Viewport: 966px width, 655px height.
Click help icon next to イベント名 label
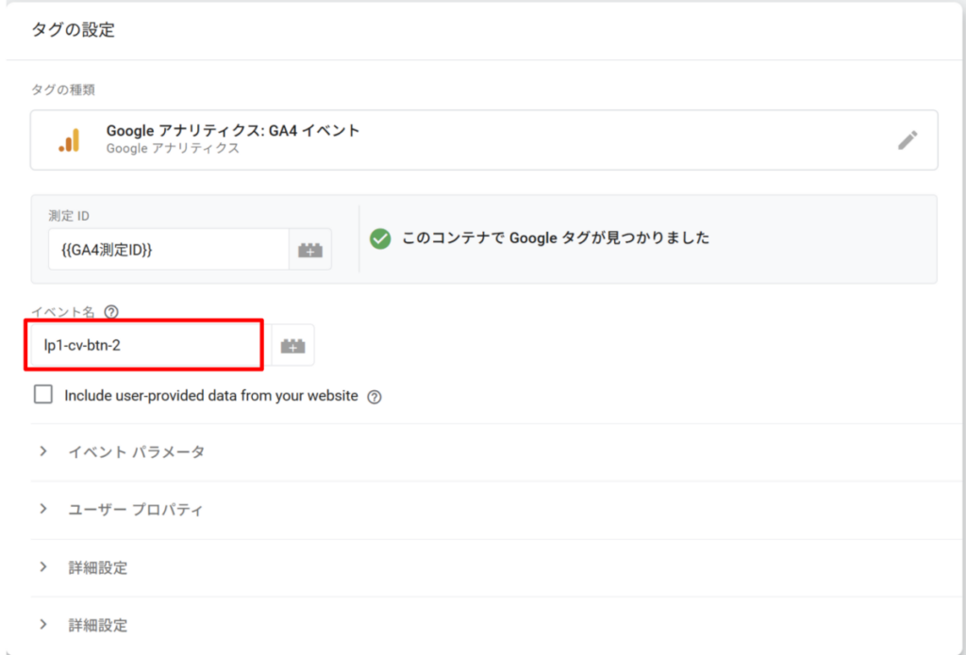pos(111,311)
